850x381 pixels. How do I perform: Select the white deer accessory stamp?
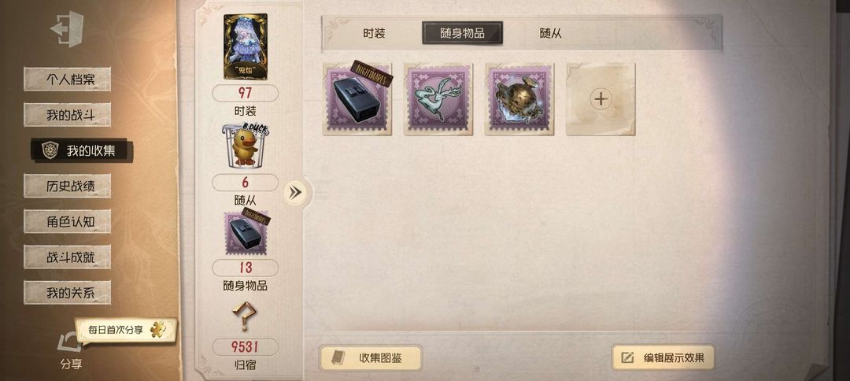[438, 99]
